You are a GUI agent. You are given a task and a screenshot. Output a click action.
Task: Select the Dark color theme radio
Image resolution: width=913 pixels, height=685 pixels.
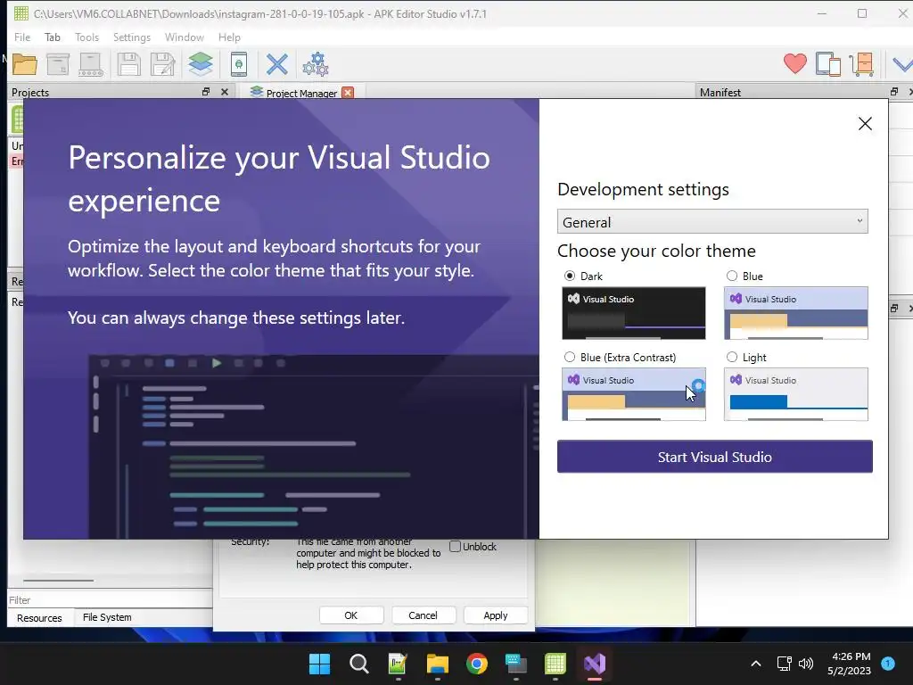[570, 276]
